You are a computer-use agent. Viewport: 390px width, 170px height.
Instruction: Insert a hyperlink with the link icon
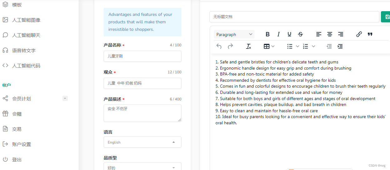point(359,34)
